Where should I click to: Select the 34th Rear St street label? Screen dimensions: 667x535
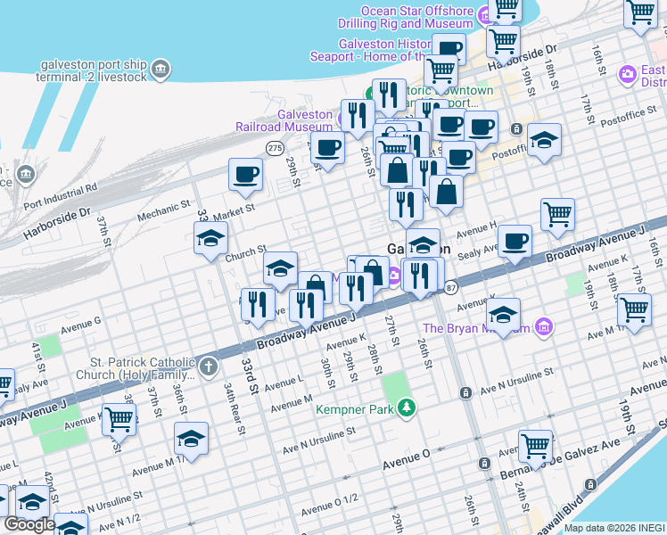pos(235,409)
